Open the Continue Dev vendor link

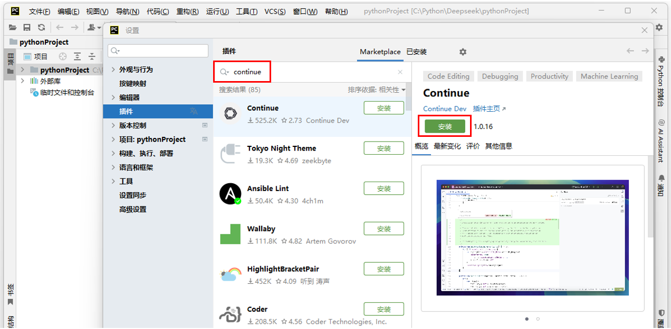[445, 108]
